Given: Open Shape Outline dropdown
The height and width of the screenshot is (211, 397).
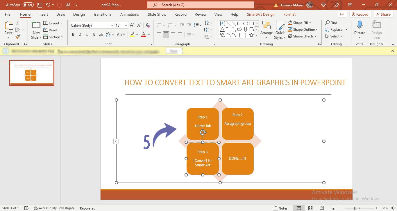Looking at the screenshot, I should click(x=303, y=29).
